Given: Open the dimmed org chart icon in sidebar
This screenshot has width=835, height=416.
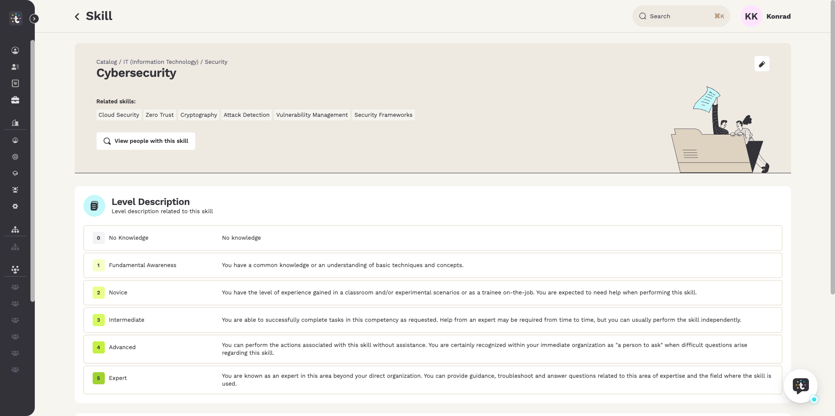Looking at the screenshot, I should coord(15,247).
